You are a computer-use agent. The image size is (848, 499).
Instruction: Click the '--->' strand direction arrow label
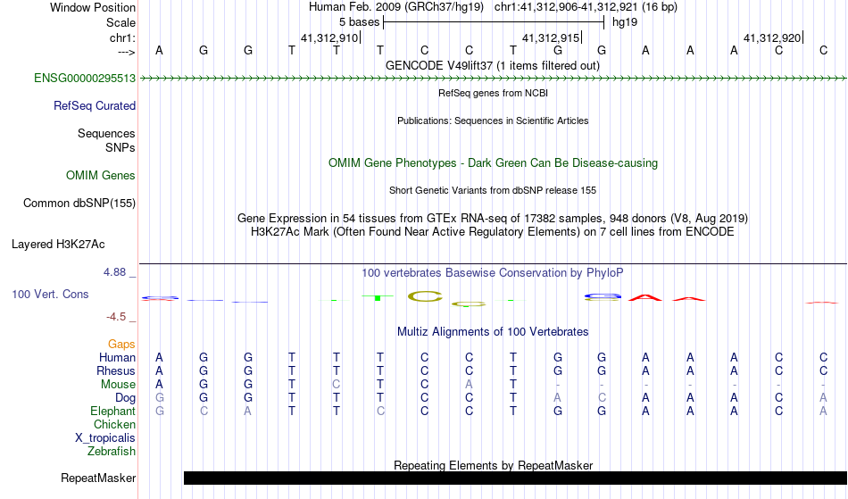pyautogui.click(x=127, y=52)
